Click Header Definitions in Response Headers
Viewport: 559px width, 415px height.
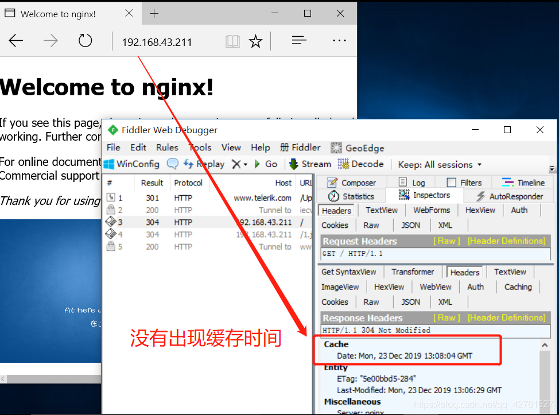[507, 317]
